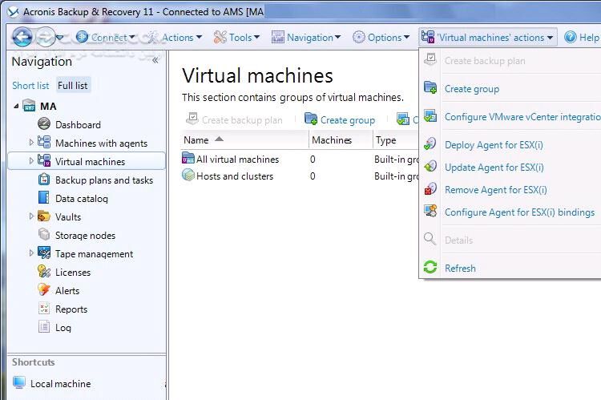Collapse the MA root tree node
Screen dimensions: 601x400
(16, 106)
